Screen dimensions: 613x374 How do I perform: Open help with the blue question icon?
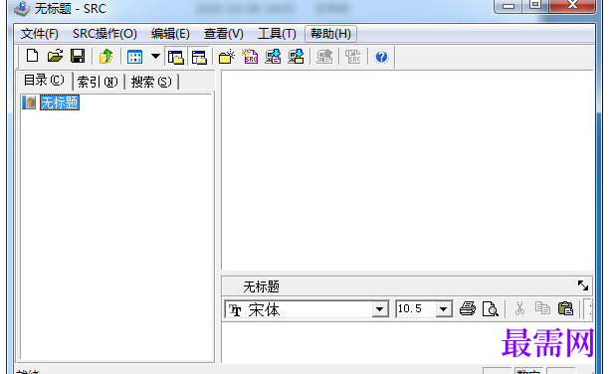(381, 57)
